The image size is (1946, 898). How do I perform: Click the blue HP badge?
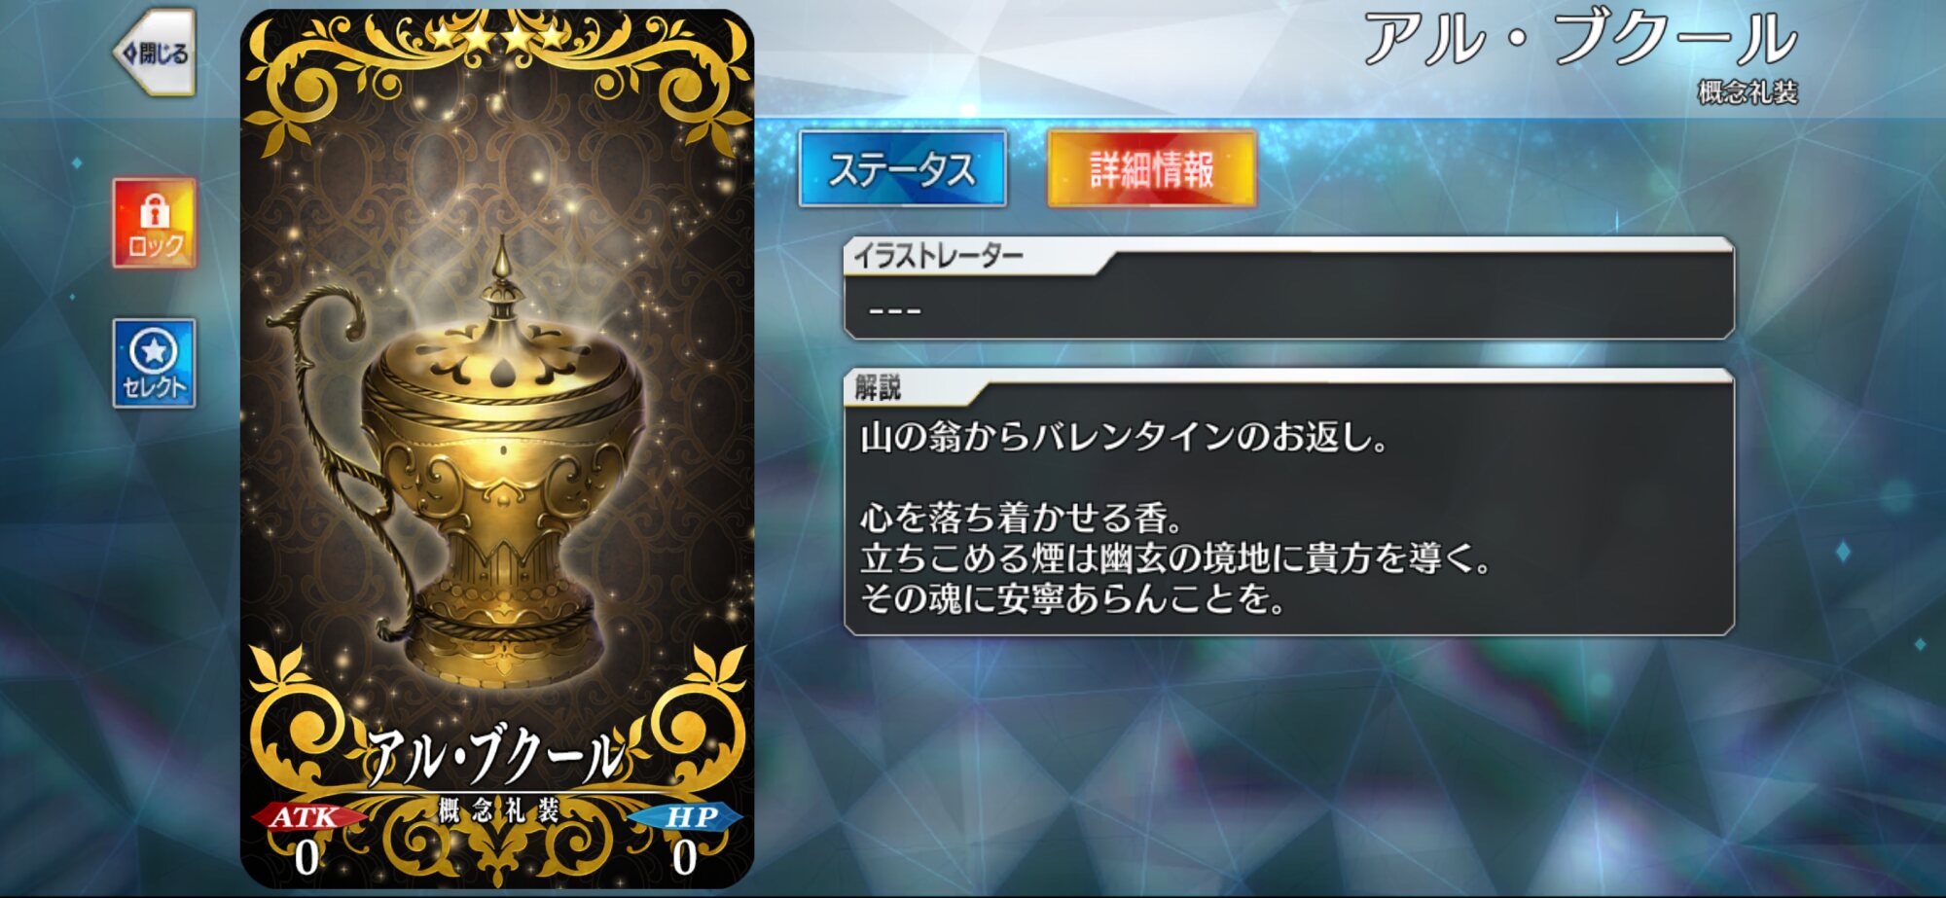pos(688,817)
